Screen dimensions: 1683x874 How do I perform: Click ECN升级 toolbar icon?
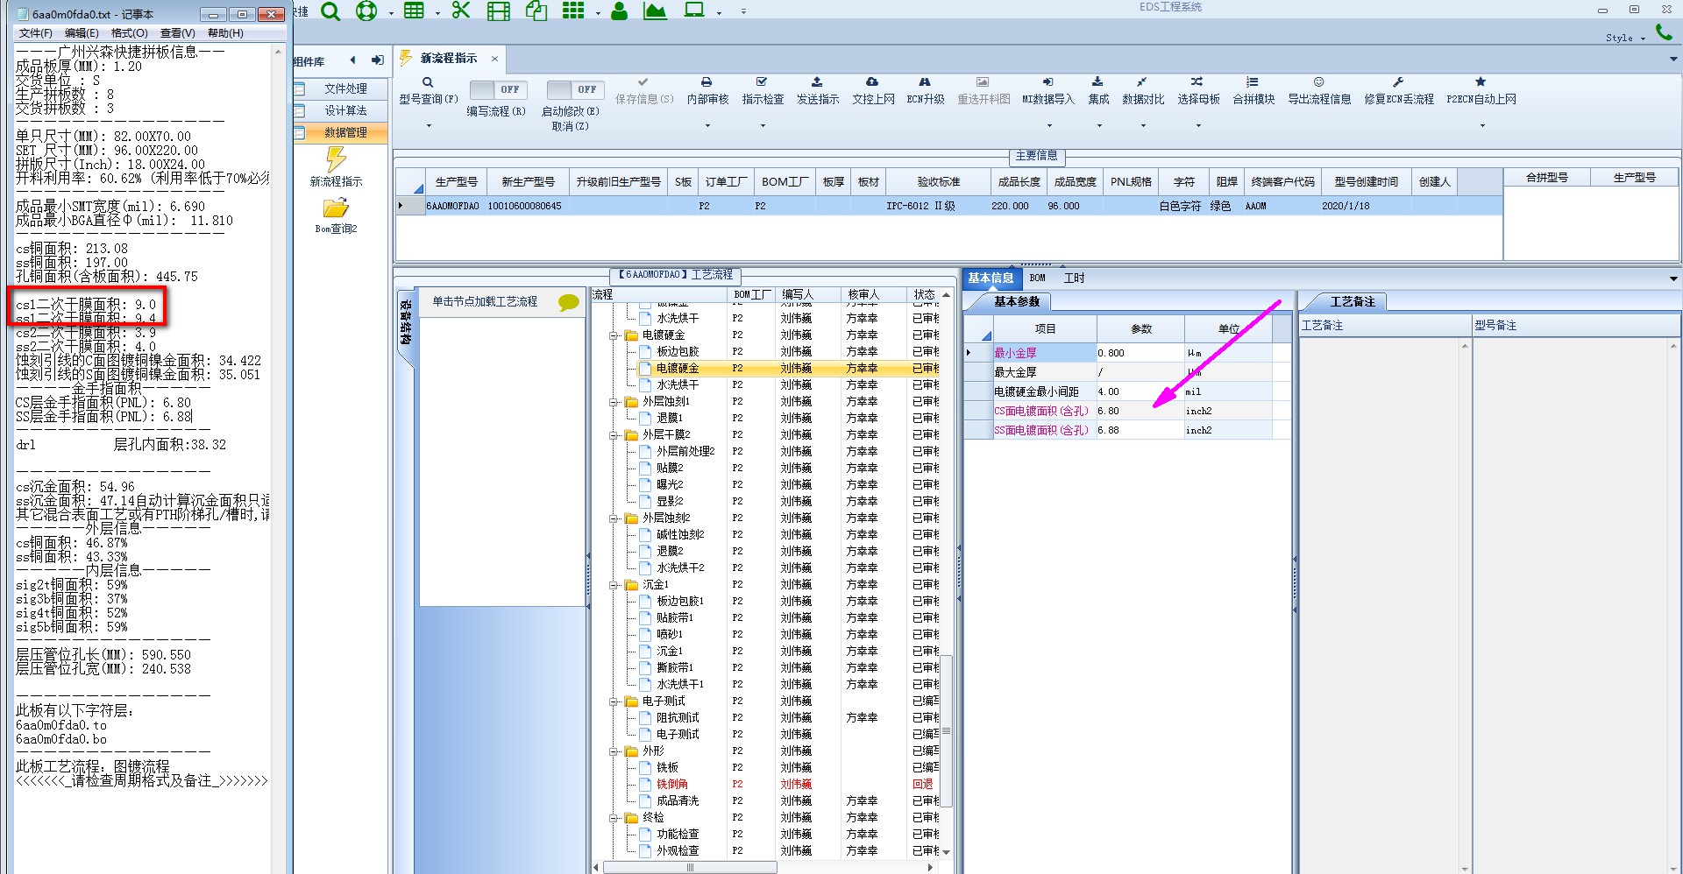pyautogui.click(x=925, y=82)
